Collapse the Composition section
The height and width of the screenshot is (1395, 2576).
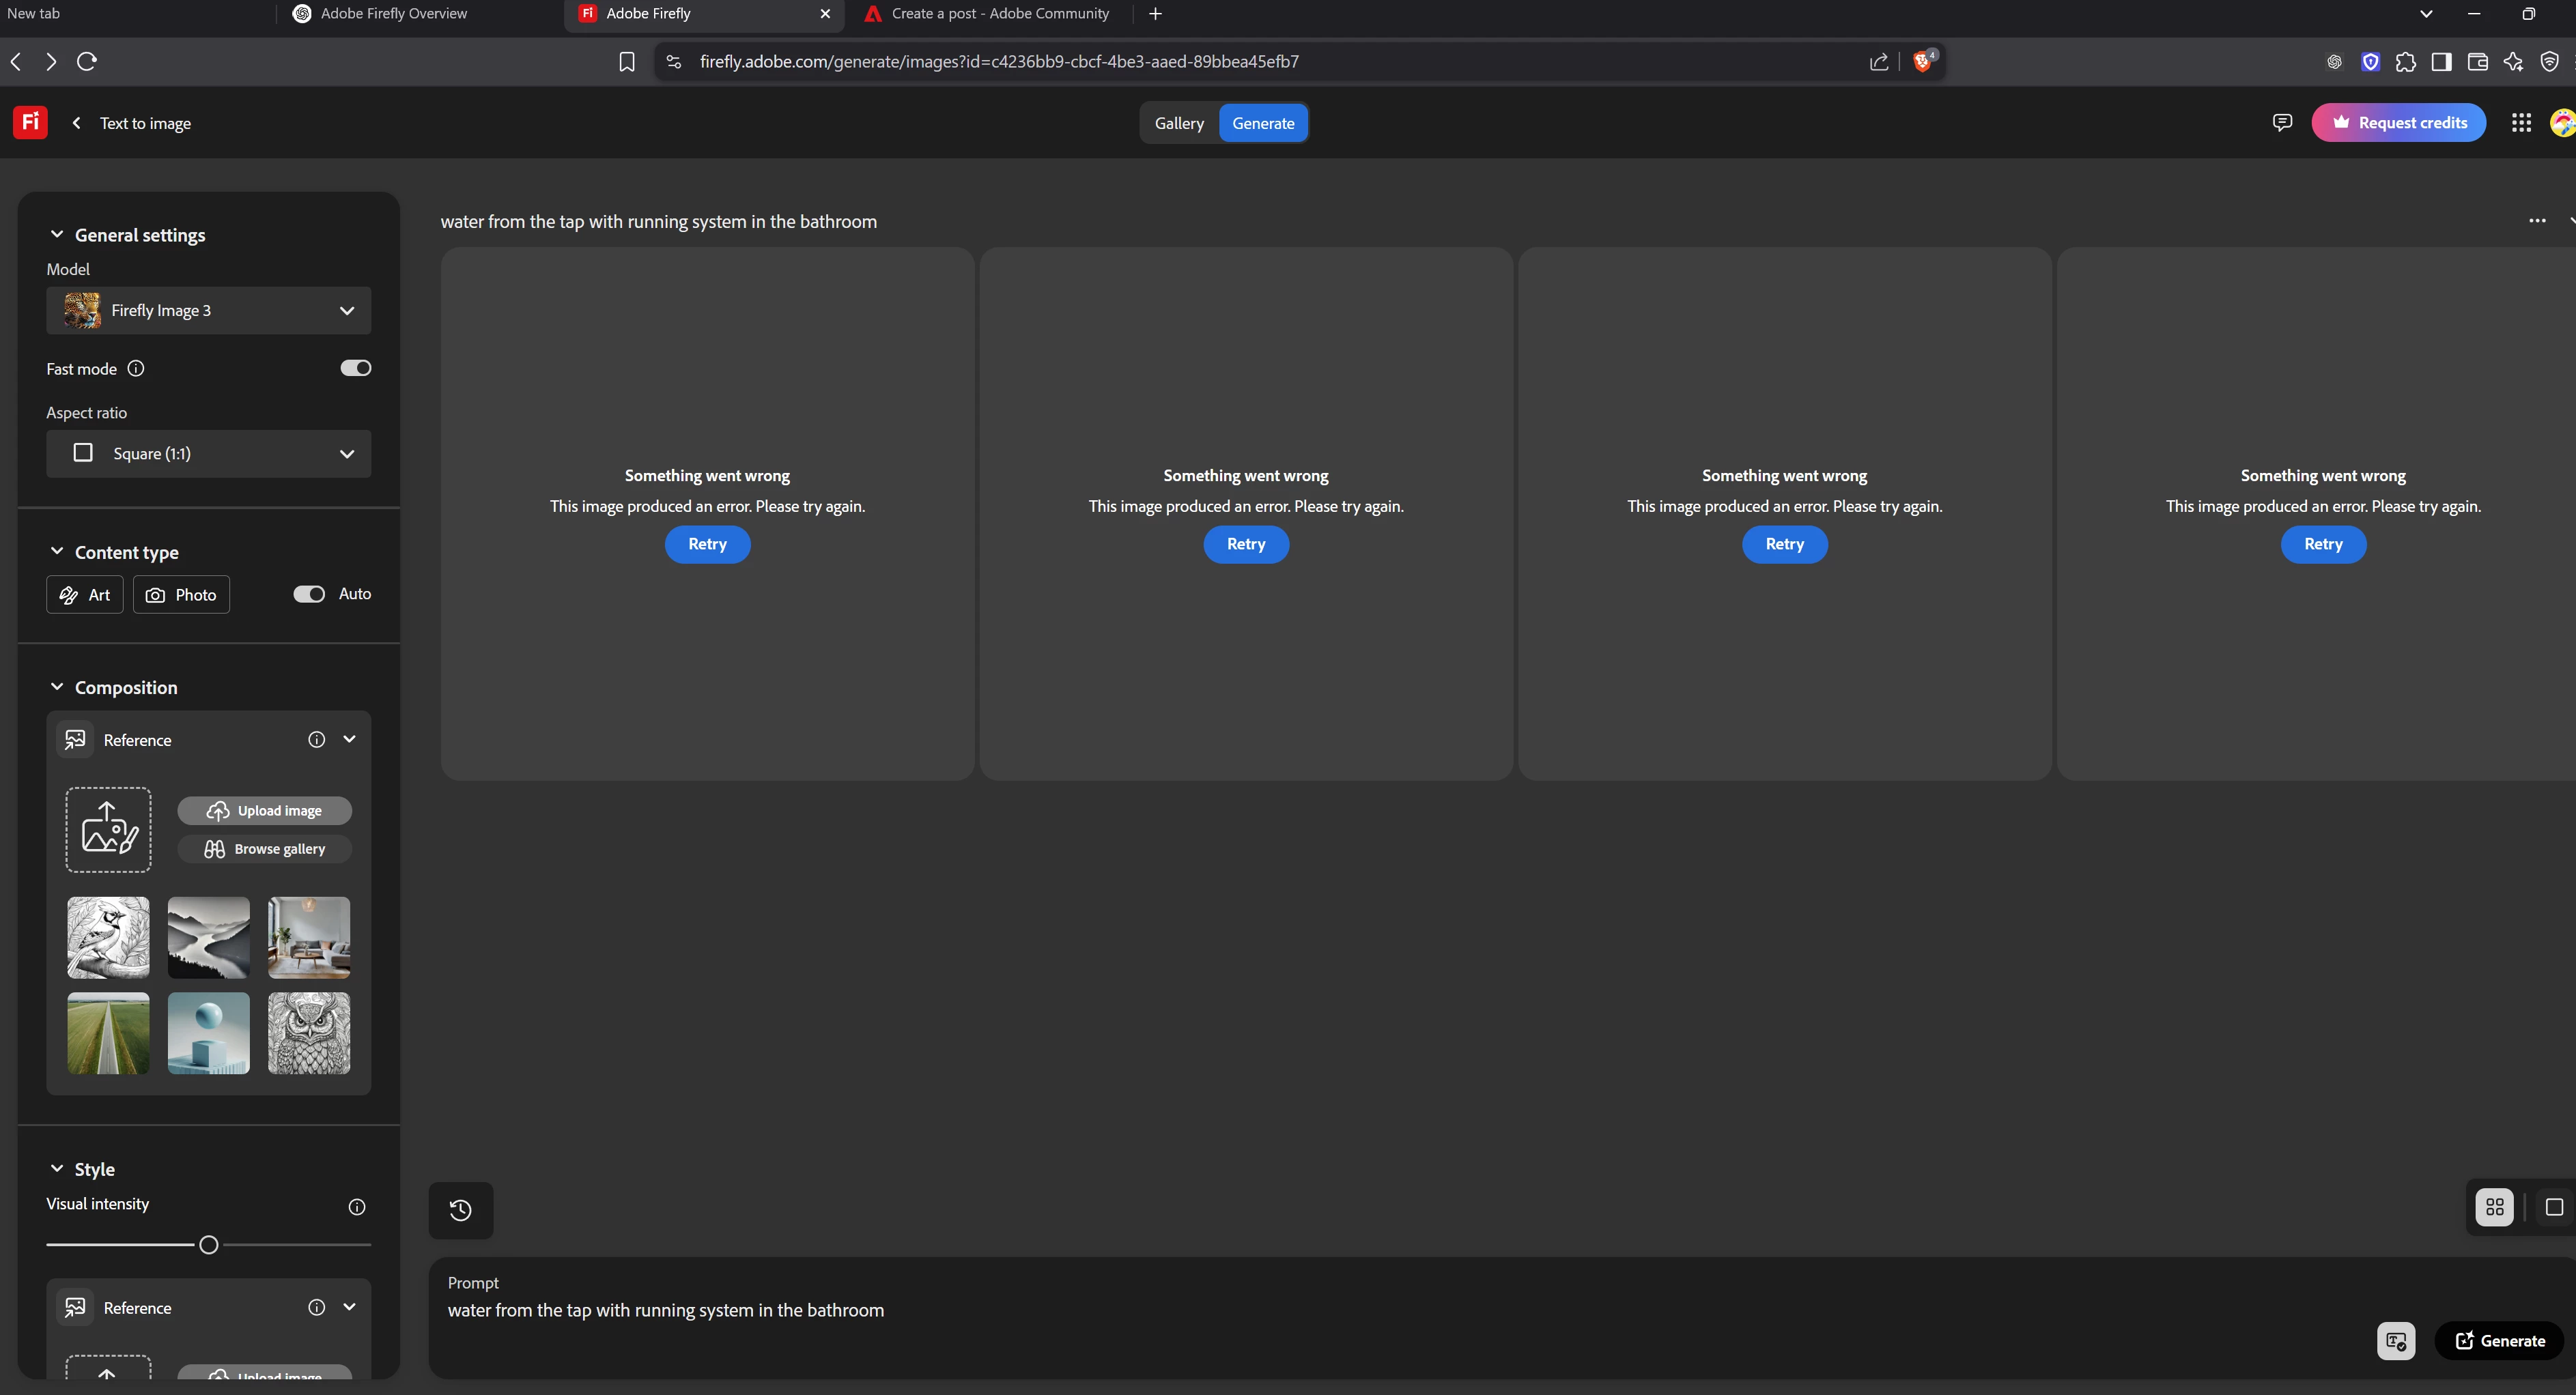click(57, 687)
